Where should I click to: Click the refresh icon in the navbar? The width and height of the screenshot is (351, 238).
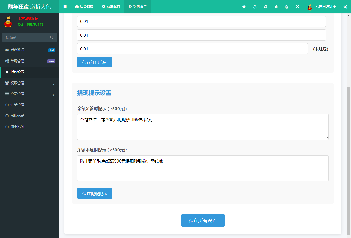[x=266, y=7]
